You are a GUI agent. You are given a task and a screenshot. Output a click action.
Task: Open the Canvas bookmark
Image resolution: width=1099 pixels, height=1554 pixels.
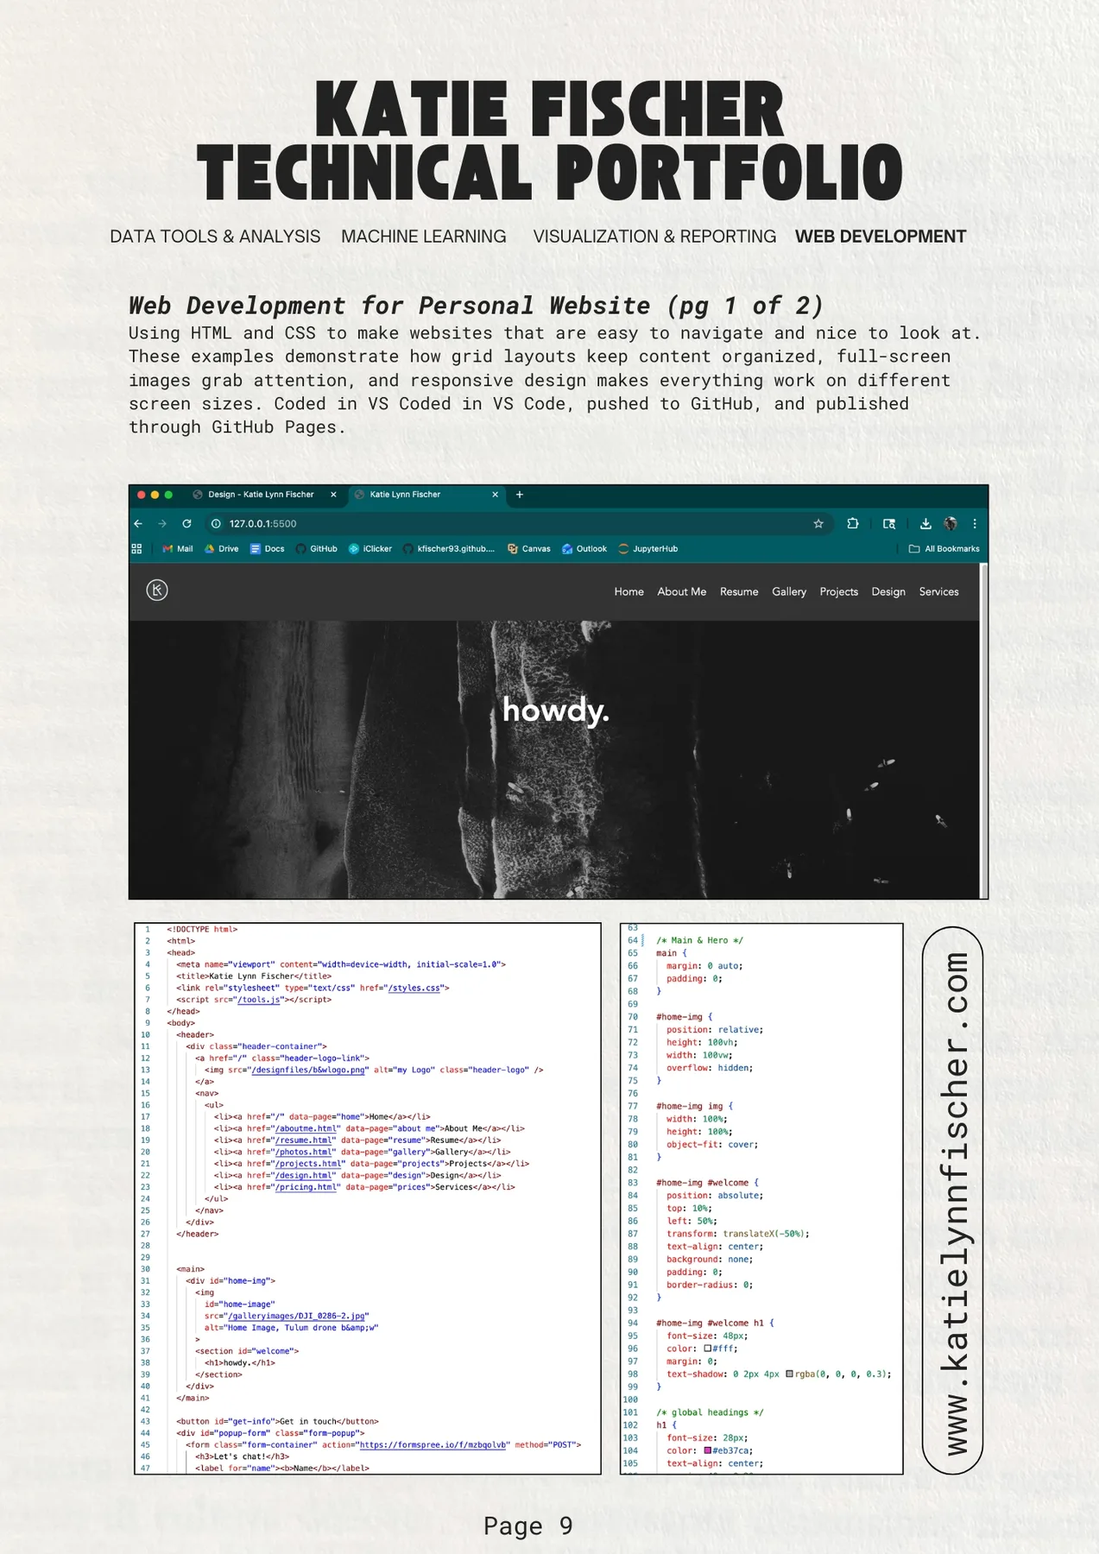coord(528,548)
